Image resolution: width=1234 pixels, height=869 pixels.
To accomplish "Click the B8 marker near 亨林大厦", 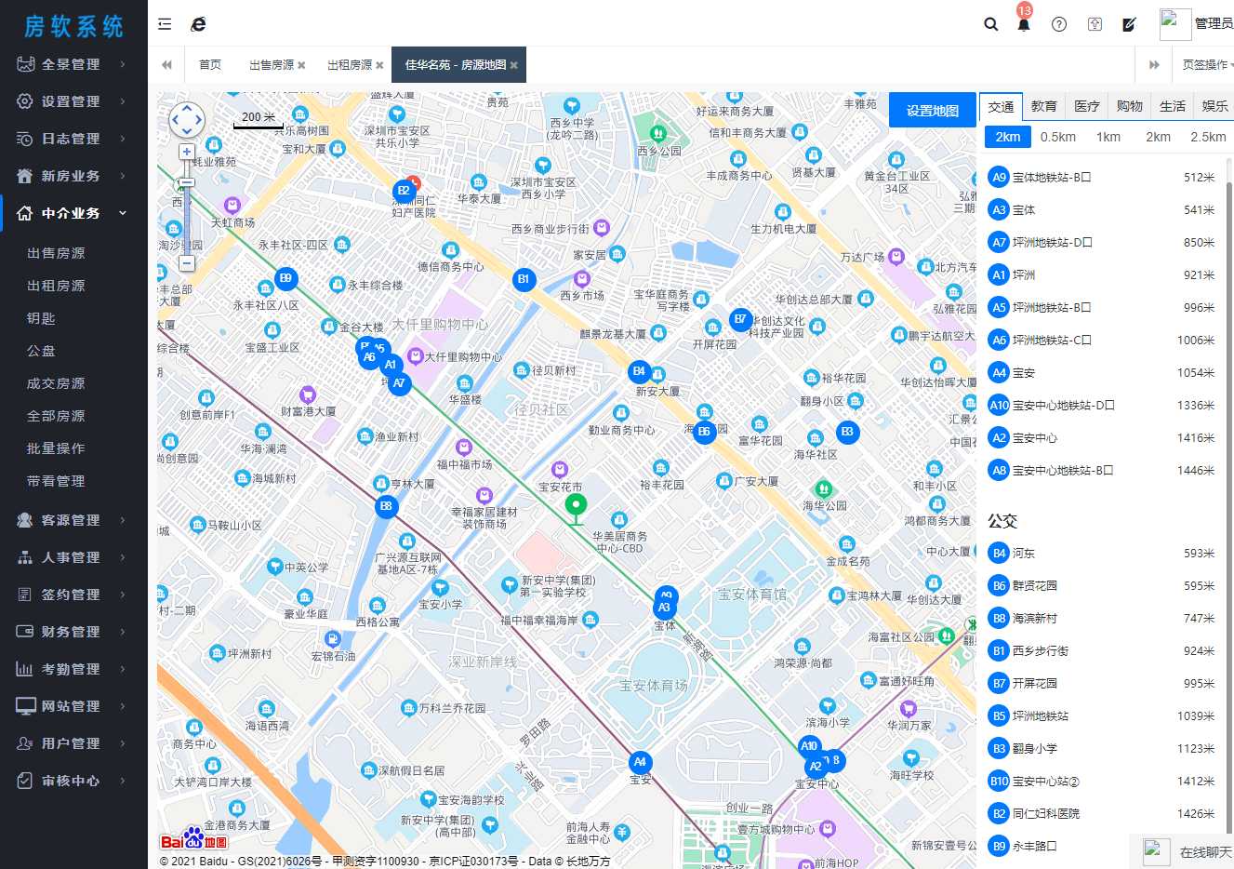I will 386,507.
